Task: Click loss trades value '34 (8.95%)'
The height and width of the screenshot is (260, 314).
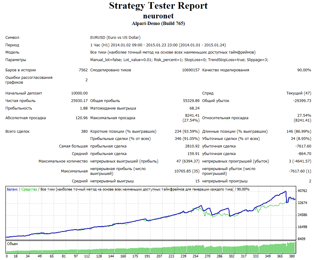Action: coord(301,139)
